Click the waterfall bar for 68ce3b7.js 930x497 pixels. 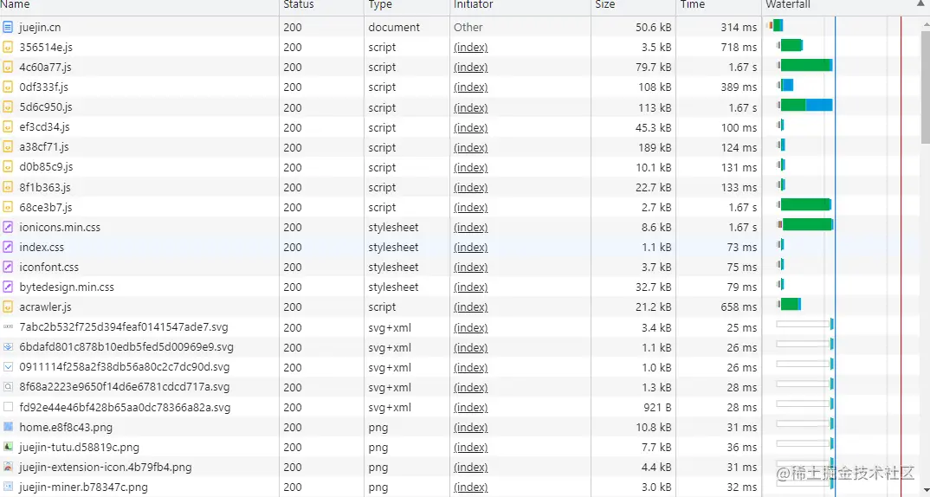click(x=804, y=205)
